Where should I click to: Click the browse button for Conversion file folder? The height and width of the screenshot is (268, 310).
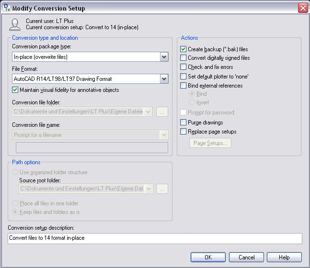point(162,112)
